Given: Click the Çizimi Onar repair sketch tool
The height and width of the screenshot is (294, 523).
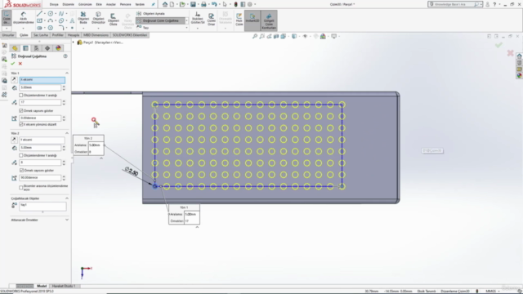Looking at the screenshot, I should (x=211, y=20).
